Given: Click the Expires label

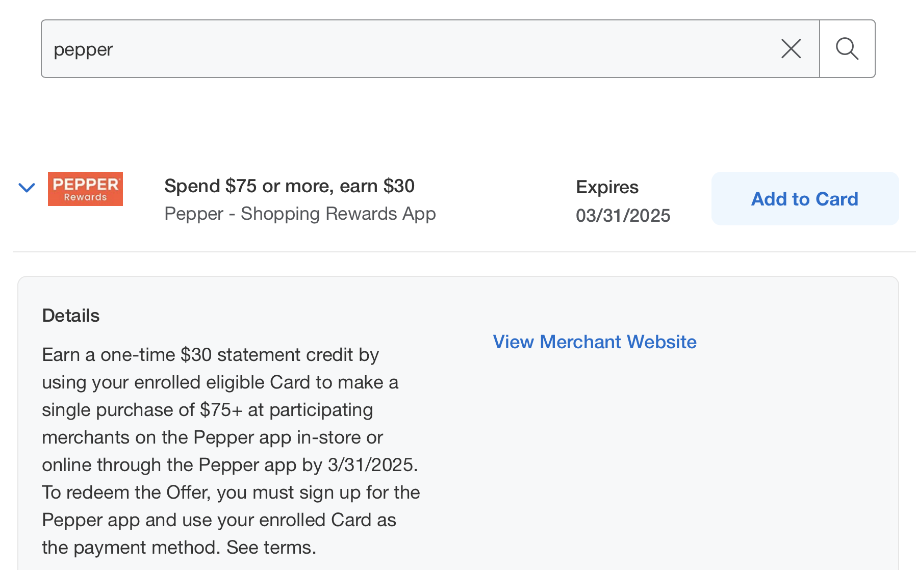Looking at the screenshot, I should [607, 187].
